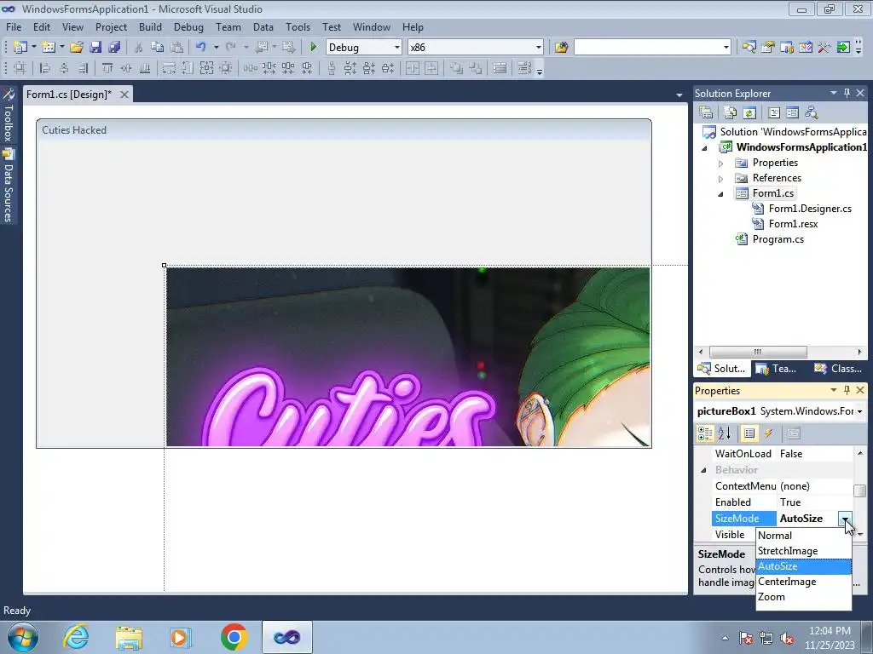
Task: Open the pictureBox1 object selector dropdown
Action: tap(859, 411)
